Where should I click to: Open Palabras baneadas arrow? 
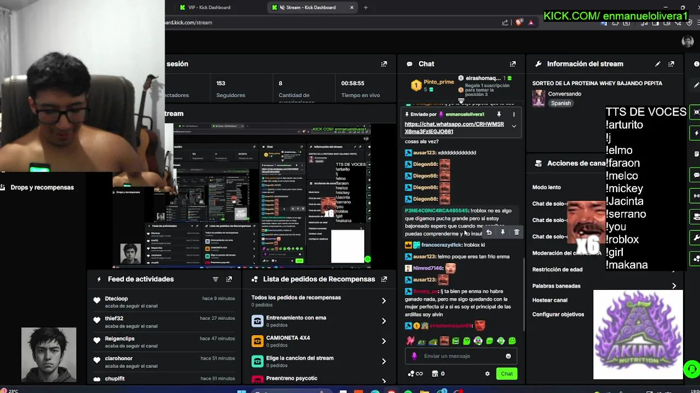coord(674,286)
